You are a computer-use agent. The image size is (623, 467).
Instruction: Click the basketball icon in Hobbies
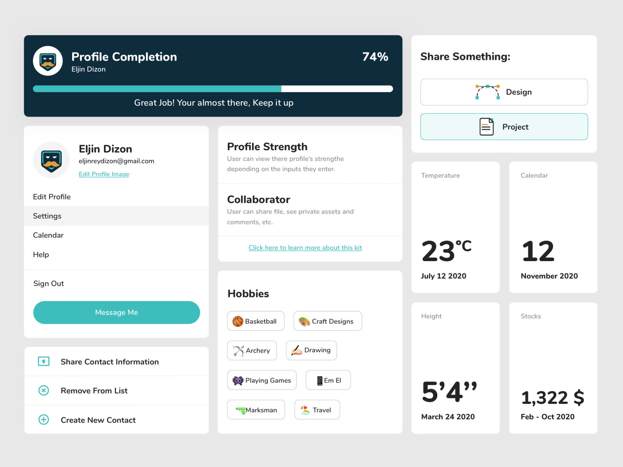[x=238, y=321]
